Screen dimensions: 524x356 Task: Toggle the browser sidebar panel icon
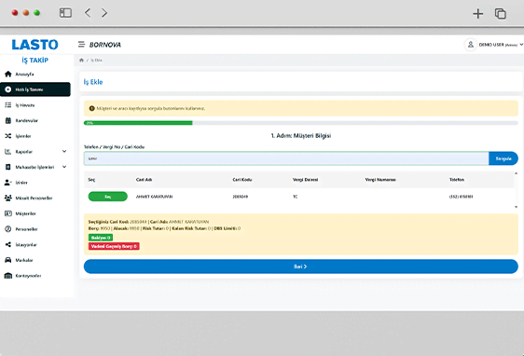coord(65,13)
